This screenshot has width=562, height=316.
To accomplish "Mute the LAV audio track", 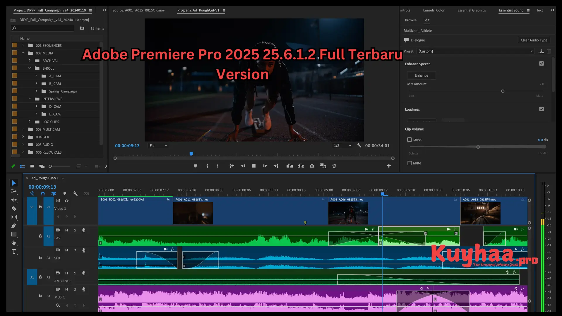I will (x=66, y=230).
